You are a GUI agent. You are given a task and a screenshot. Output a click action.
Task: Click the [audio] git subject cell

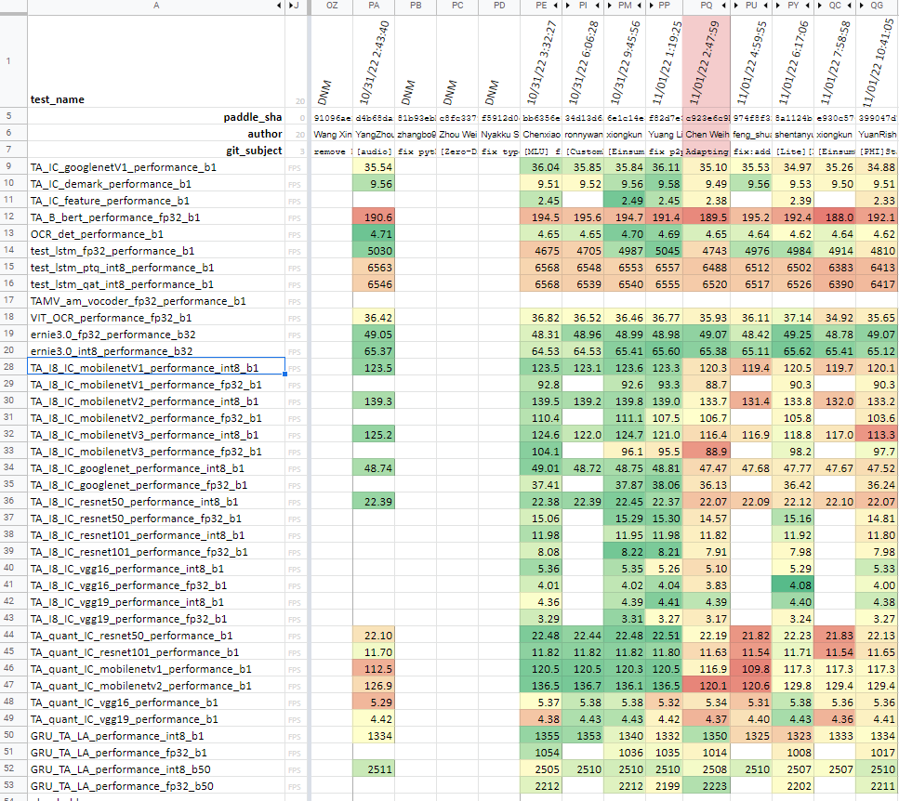click(x=374, y=151)
